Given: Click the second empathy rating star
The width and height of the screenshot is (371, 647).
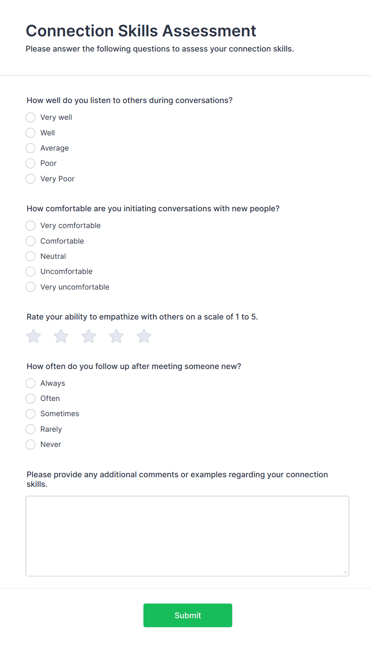Looking at the screenshot, I should pos(61,336).
